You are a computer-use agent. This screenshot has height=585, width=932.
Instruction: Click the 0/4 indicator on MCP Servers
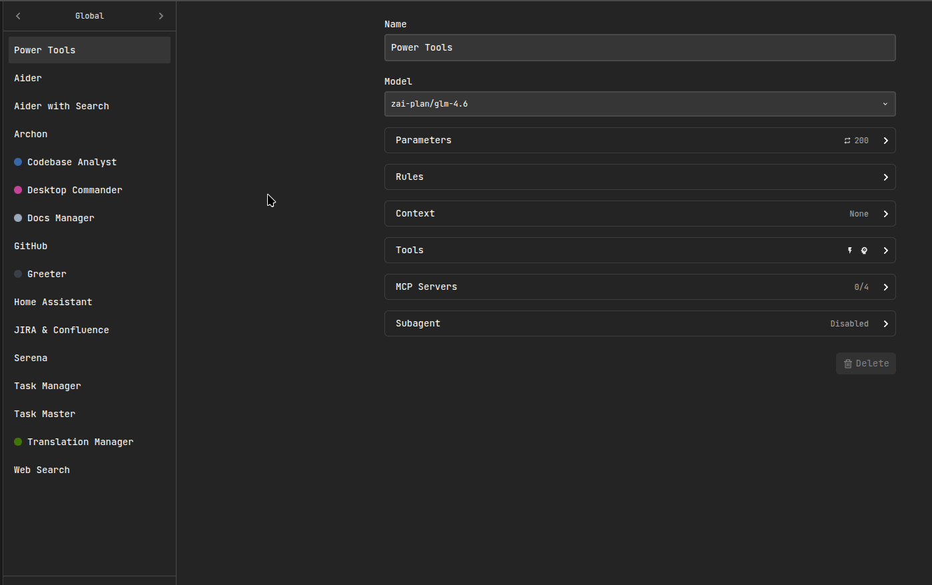click(861, 287)
